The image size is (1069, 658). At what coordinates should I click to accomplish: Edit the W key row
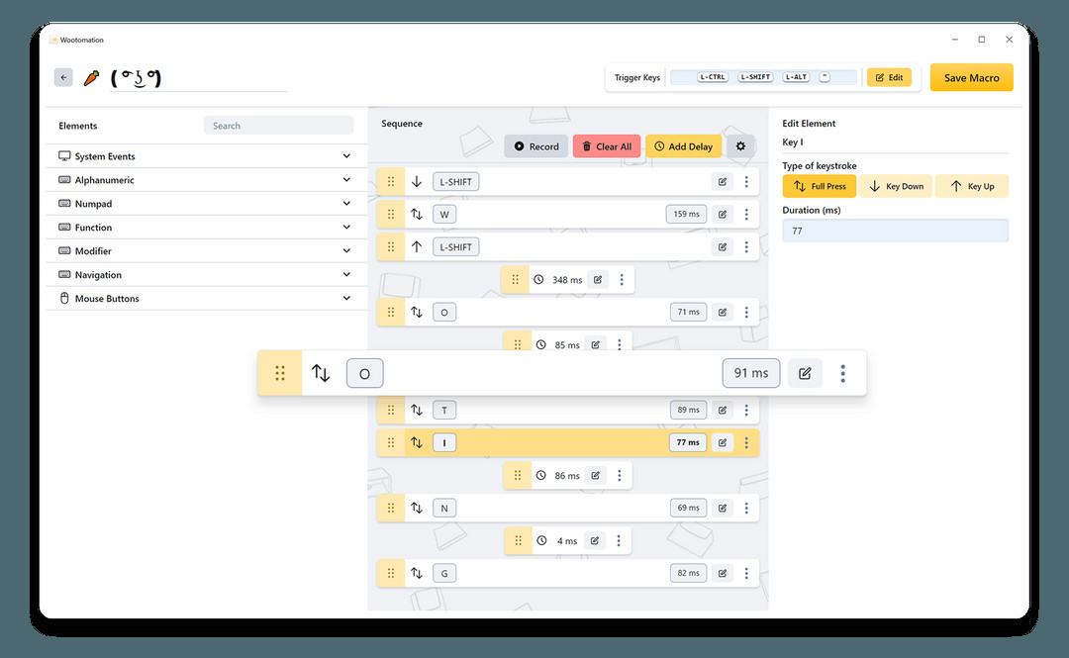coord(722,214)
